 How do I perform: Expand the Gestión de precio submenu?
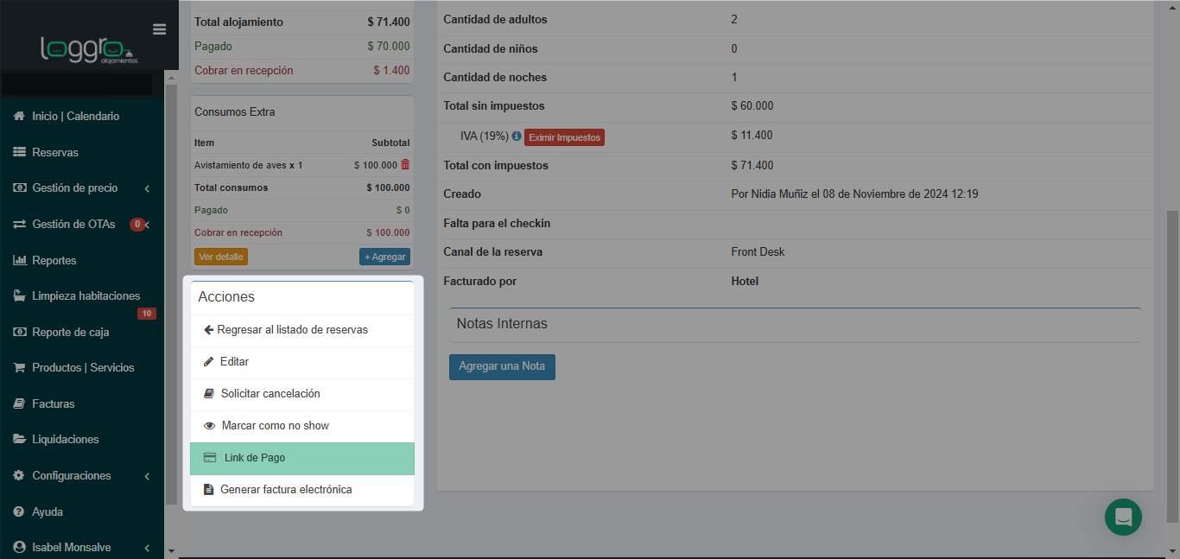147,188
